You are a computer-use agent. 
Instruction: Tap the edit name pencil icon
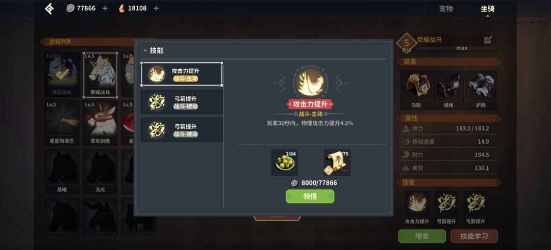point(488,40)
